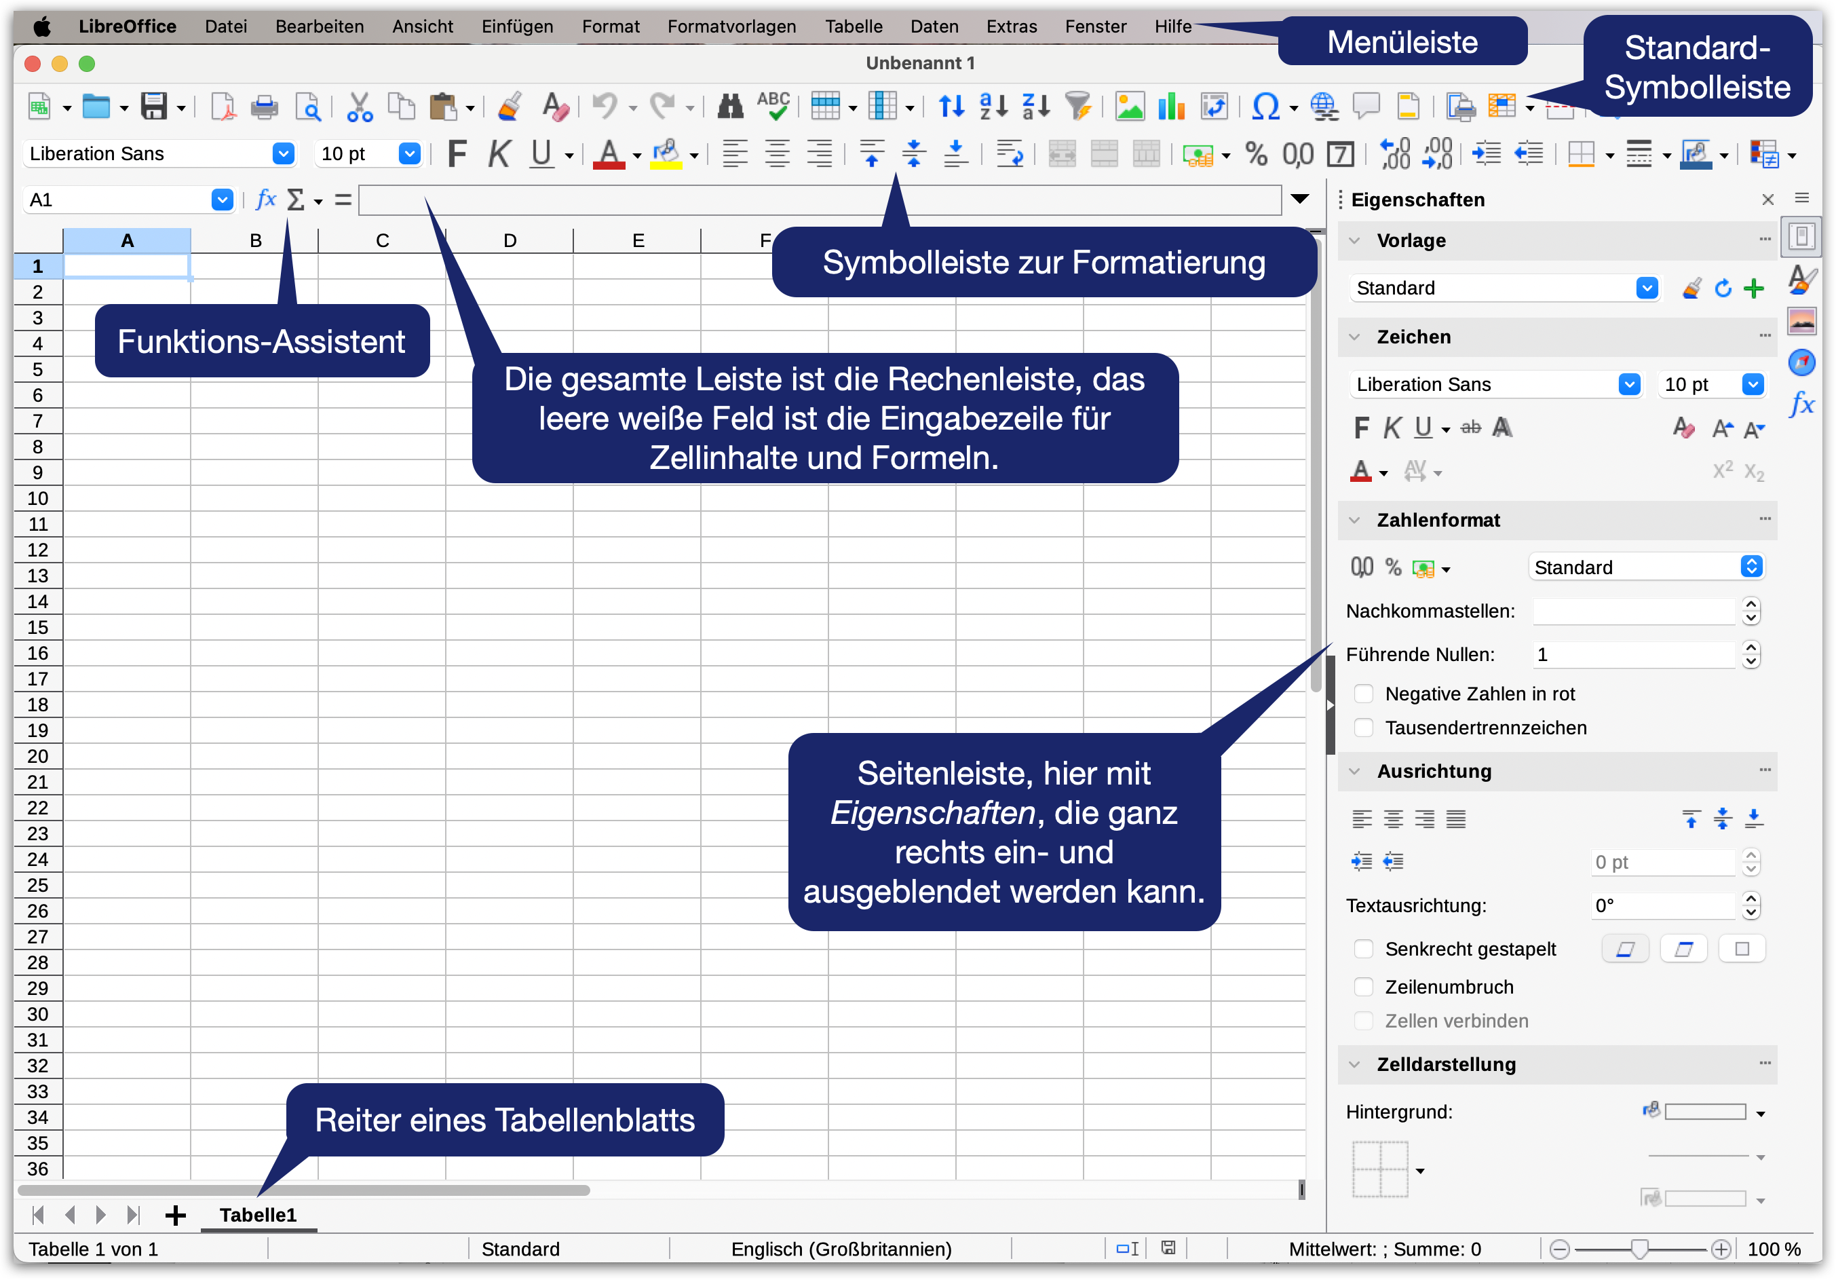The image size is (1836, 1280).
Task: Select the Tabelle1 sheet tab
Action: point(259,1216)
